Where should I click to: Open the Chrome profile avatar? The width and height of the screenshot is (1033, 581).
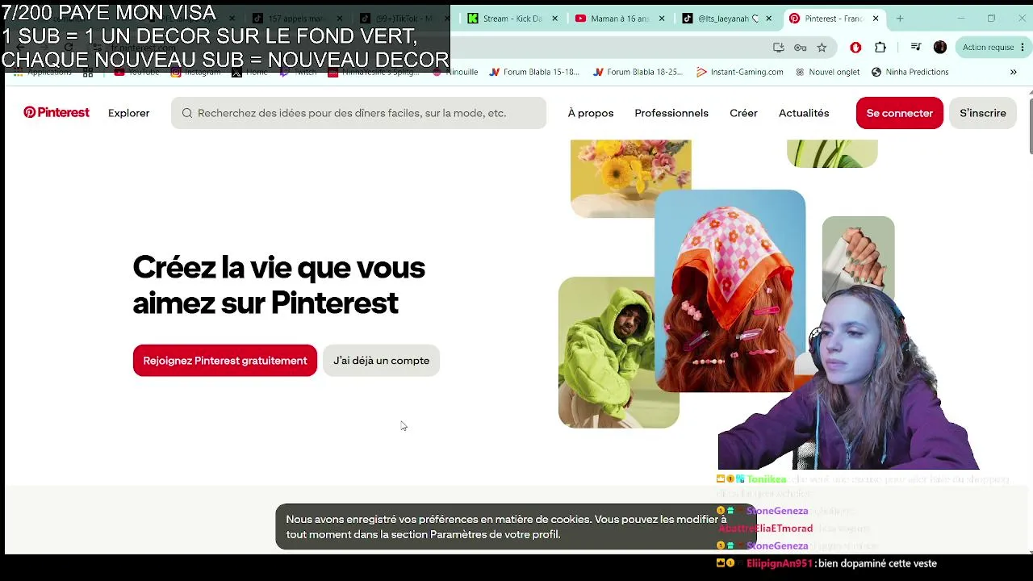click(940, 48)
